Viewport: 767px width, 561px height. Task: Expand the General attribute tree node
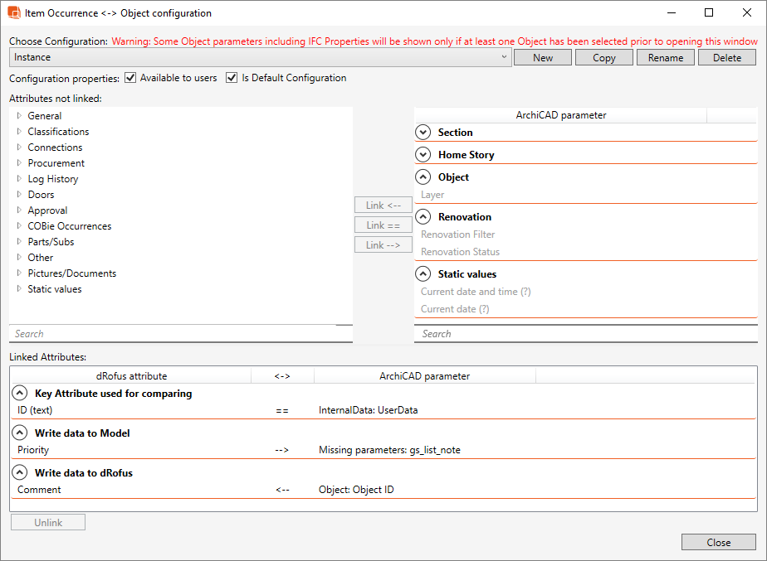pyautogui.click(x=19, y=116)
